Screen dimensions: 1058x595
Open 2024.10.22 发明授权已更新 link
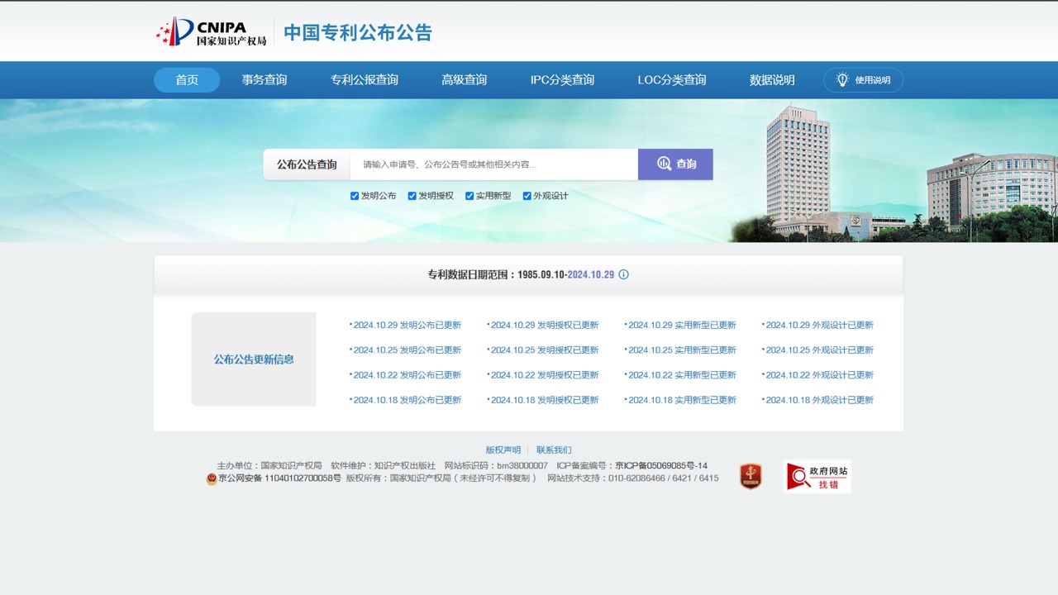pos(544,375)
